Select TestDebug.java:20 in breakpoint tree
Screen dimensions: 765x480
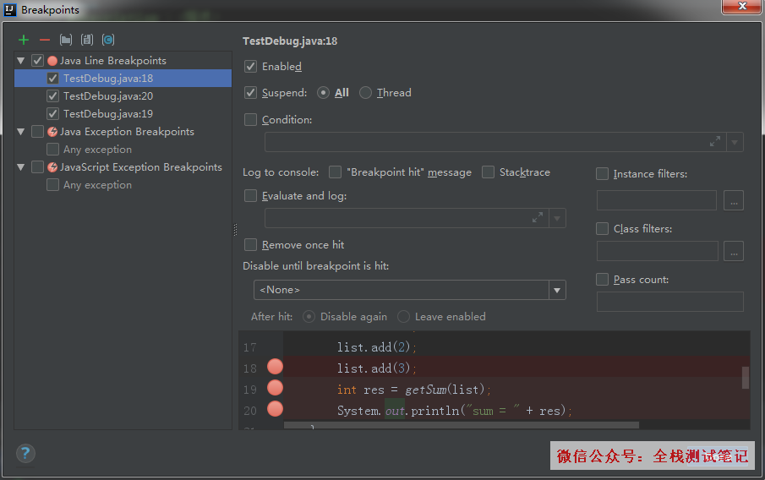pyautogui.click(x=123, y=96)
